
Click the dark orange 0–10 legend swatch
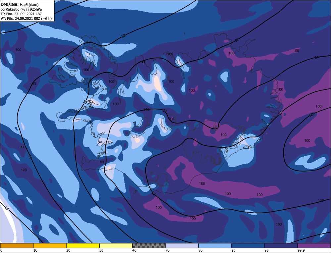[17, 245]
